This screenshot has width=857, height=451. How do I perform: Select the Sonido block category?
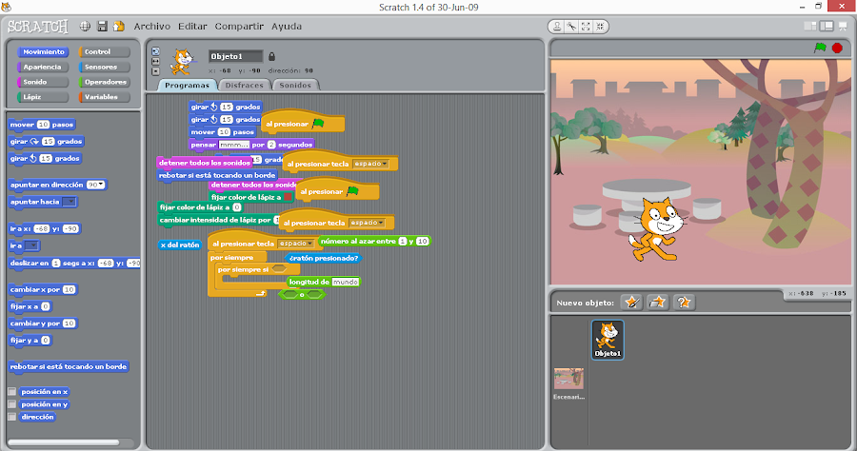(x=43, y=82)
